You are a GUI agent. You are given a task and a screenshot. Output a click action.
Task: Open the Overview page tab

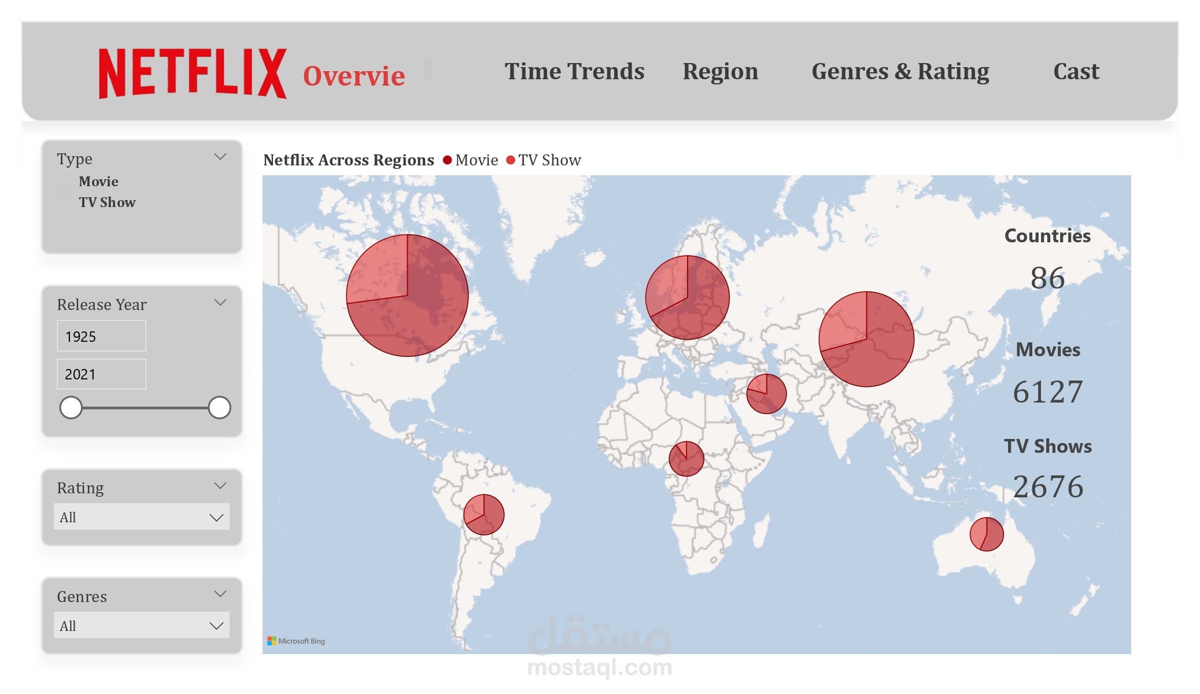pos(354,76)
